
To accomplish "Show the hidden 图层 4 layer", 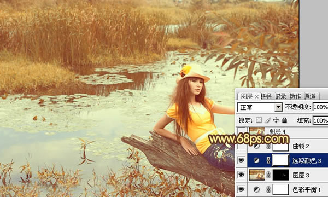I will coord(241,131).
